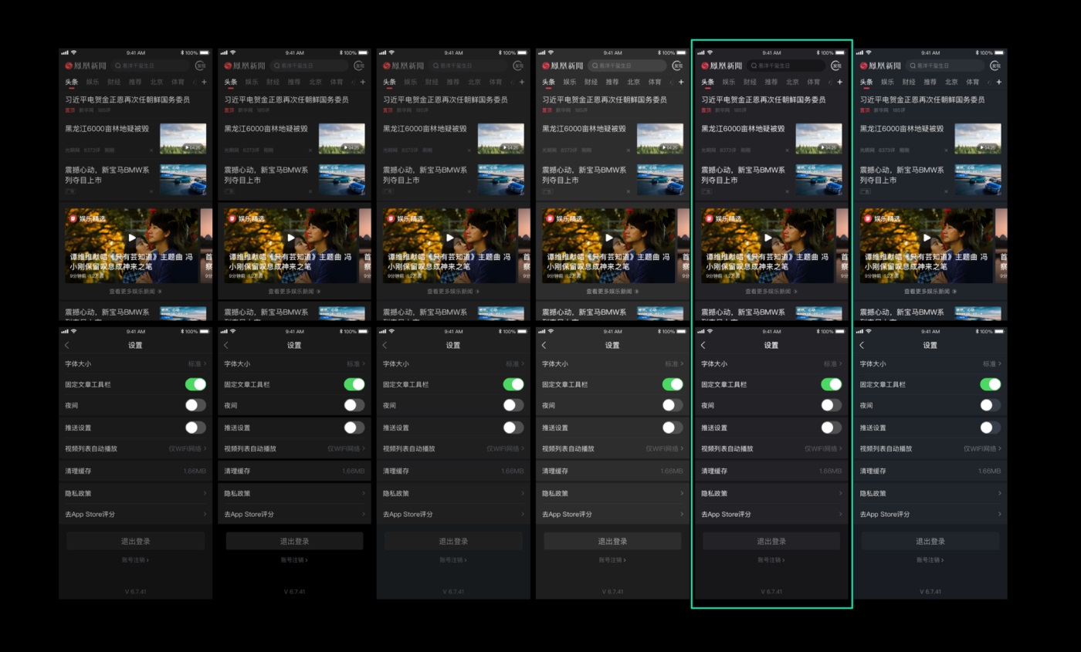Go back from 设置 in the third mockup
This screenshot has height=652, width=1081.
coord(385,345)
